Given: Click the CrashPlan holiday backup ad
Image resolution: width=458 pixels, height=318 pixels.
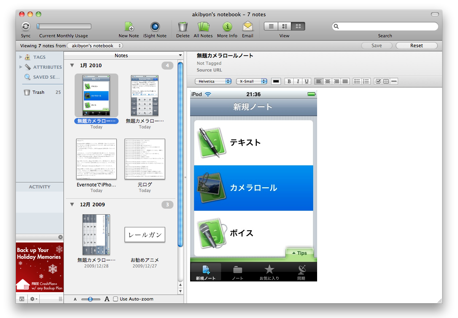Looking at the screenshot, I should pyautogui.click(x=40, y=267).
